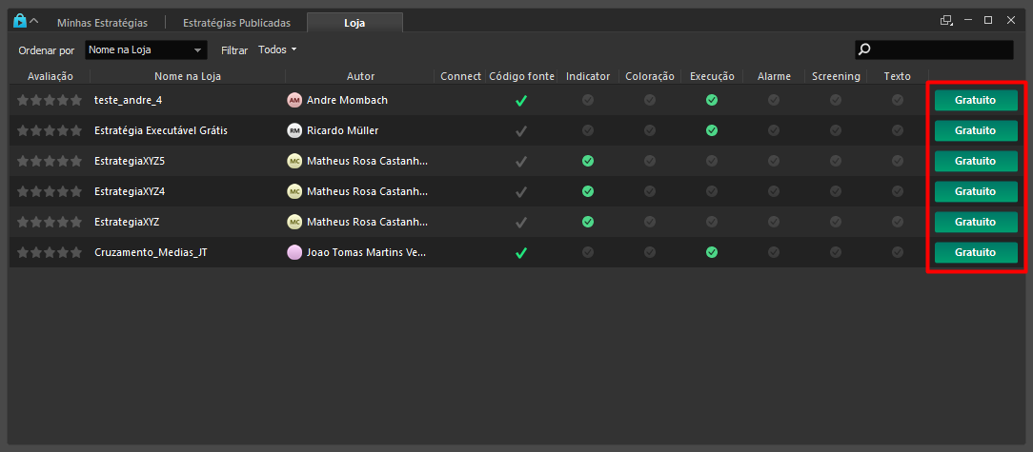Click Gratuito button for EstrategiaXYZ4
Viewport: 1033px width, 452px height.
[x=976, y=191]
